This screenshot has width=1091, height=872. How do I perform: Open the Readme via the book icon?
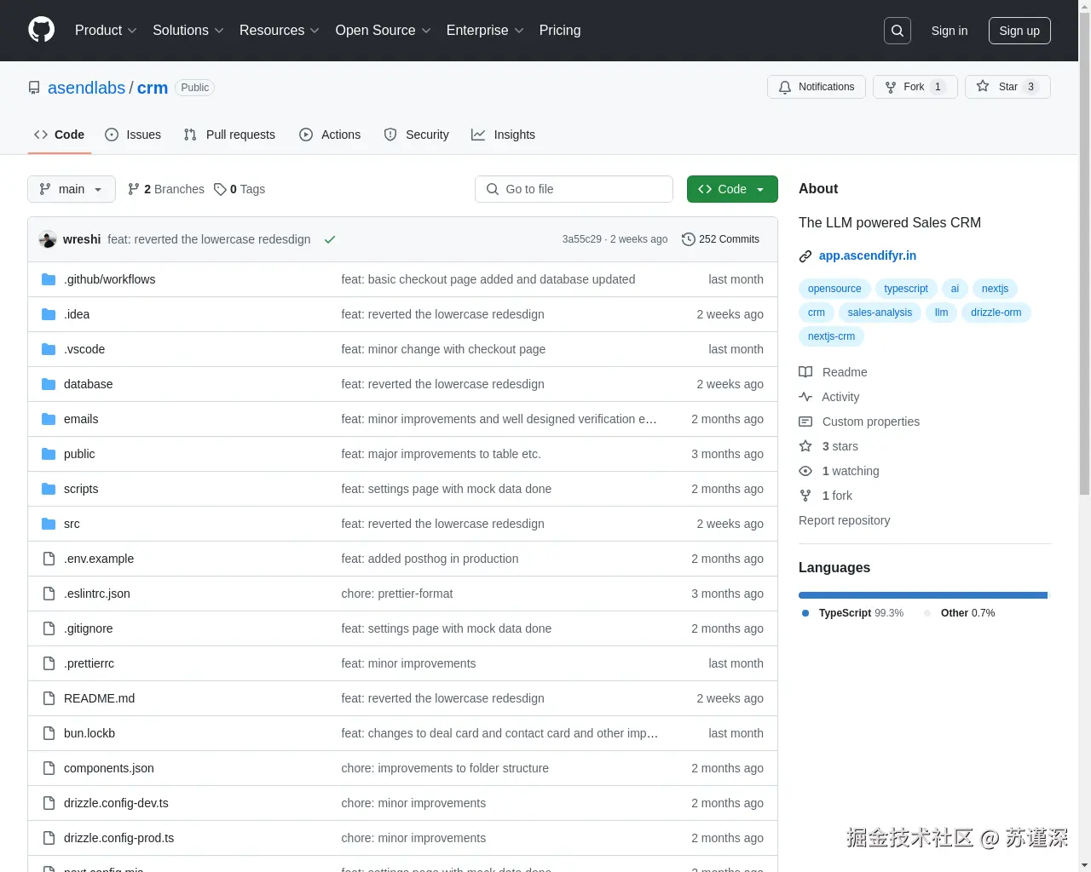[x=805, y=372]
